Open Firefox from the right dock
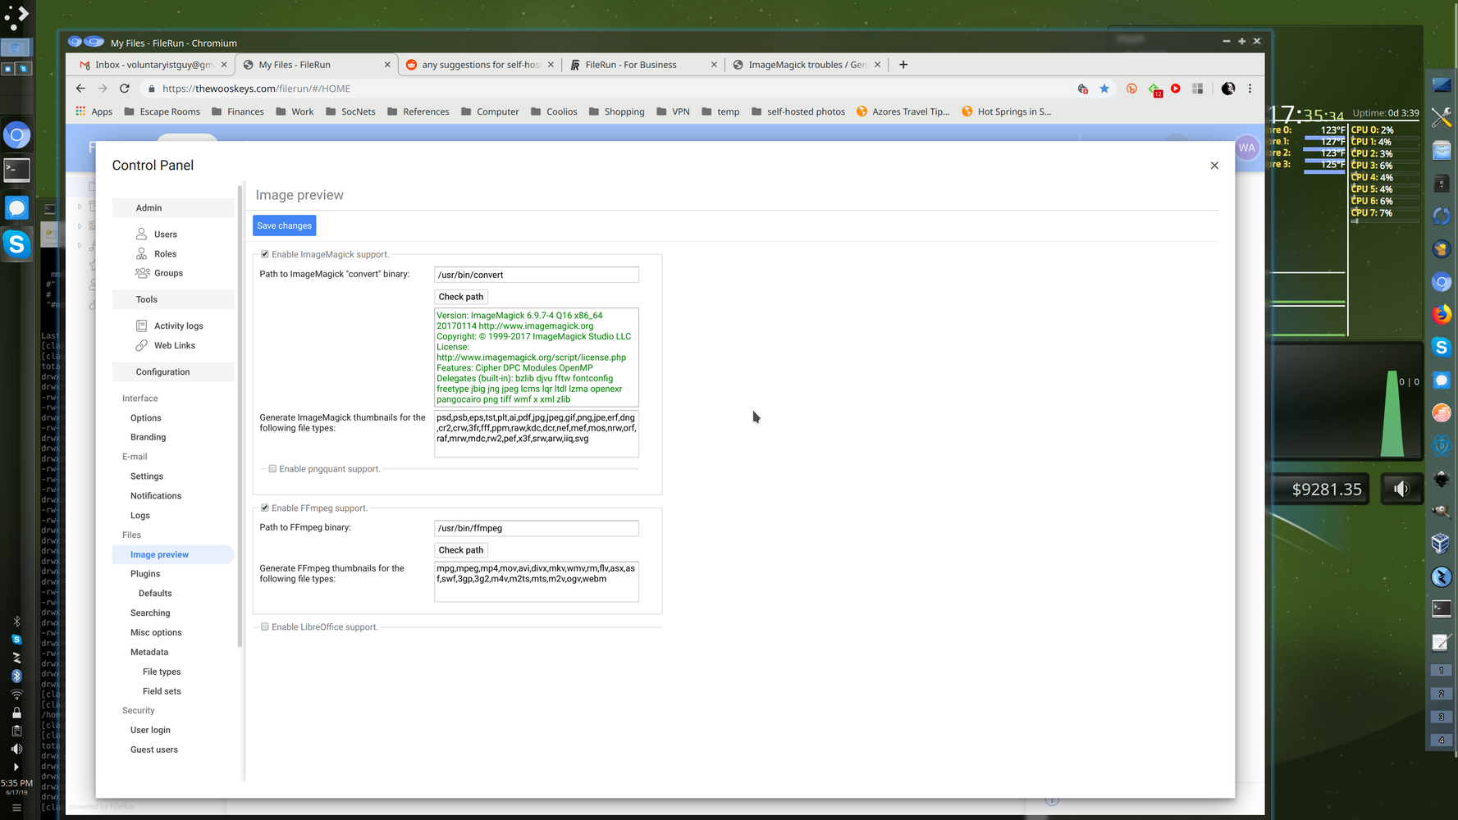 click(1442, 314)
